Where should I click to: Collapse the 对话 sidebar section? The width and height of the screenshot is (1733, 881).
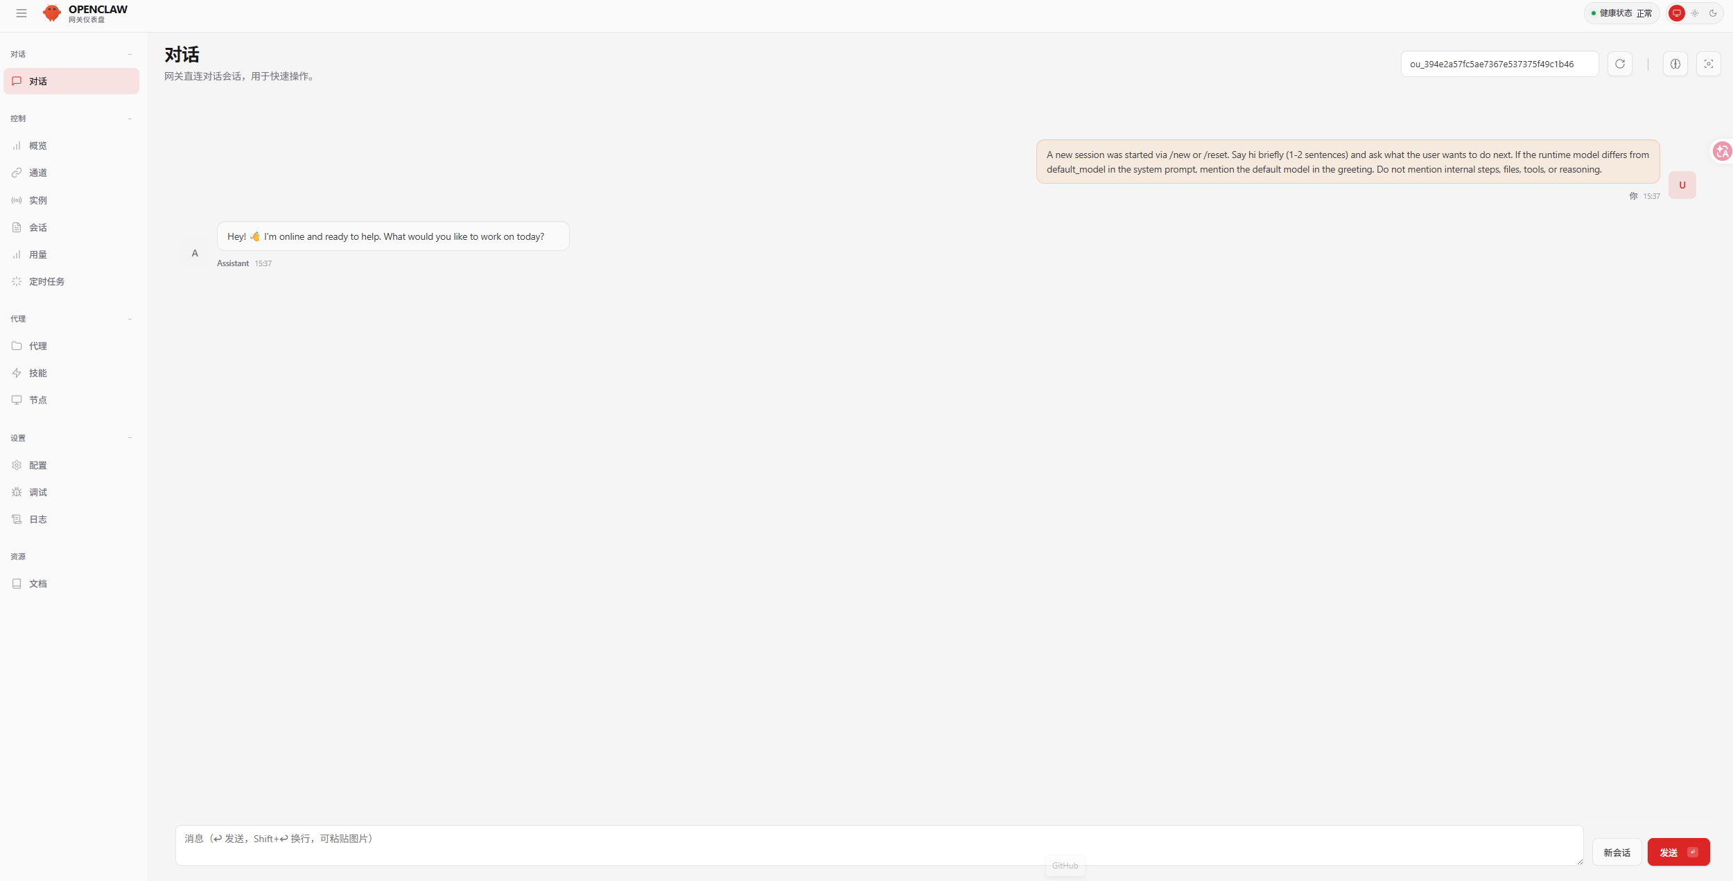pos(71,54)
